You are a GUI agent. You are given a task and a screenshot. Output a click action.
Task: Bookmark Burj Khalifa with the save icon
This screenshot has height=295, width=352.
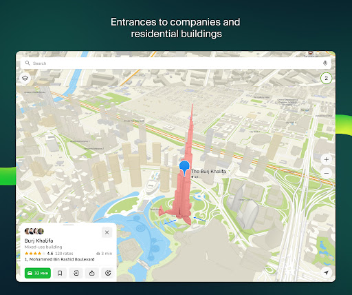click(x=60, y=273)
